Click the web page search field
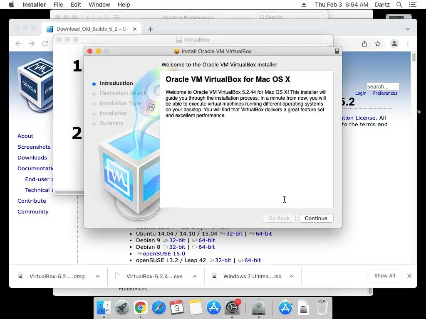Viewport: 426px width, 319px height. (x=383, y=87)
